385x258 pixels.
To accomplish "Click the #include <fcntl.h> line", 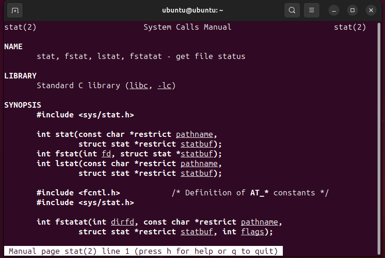I will click(x=78, y=193).
